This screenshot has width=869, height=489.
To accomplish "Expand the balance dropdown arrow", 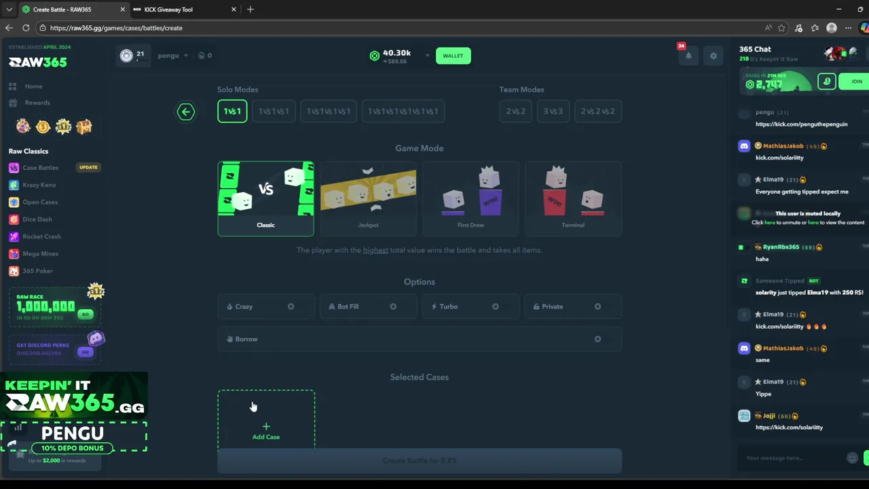I will click(427, 56).
